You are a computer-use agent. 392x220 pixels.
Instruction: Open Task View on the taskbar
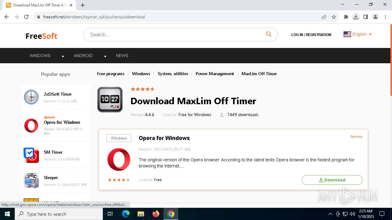click(110, 214)
